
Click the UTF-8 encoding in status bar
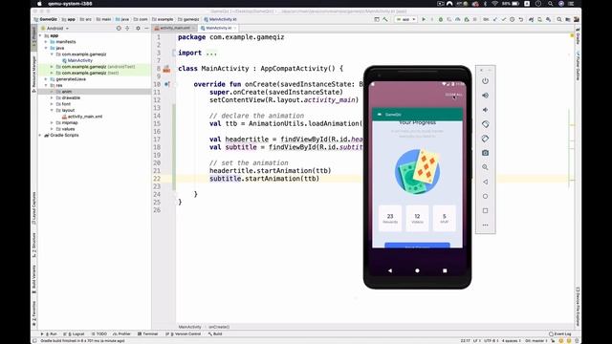point(491,340)
